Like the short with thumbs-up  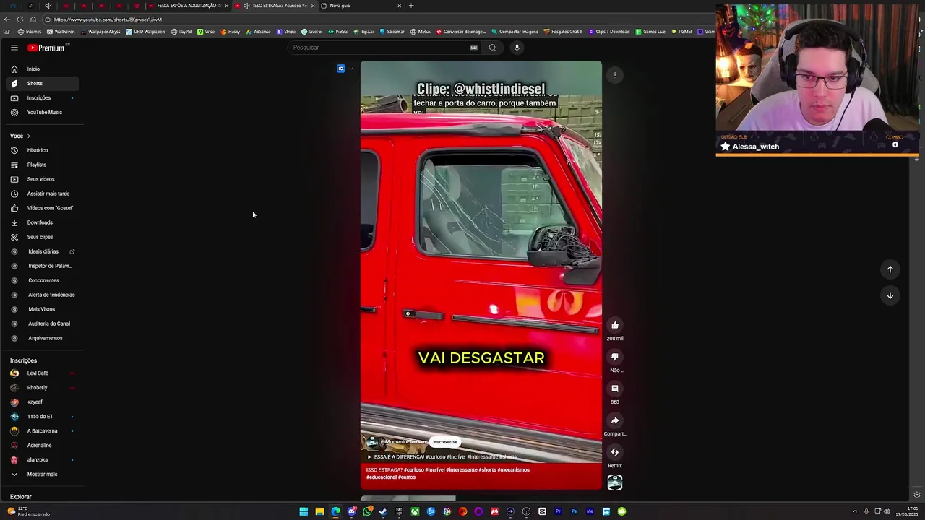pos(615,325)
